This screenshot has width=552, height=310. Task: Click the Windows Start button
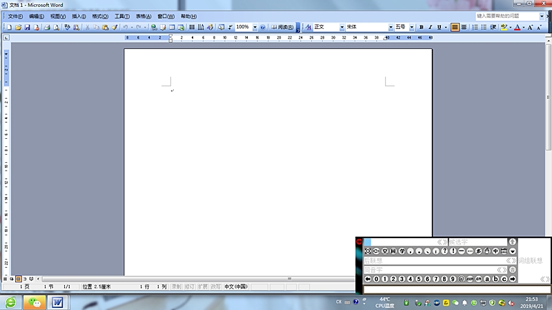click(10, 302)
